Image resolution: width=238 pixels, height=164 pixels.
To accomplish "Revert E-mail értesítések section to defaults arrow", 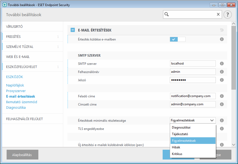I will [222, 30].
